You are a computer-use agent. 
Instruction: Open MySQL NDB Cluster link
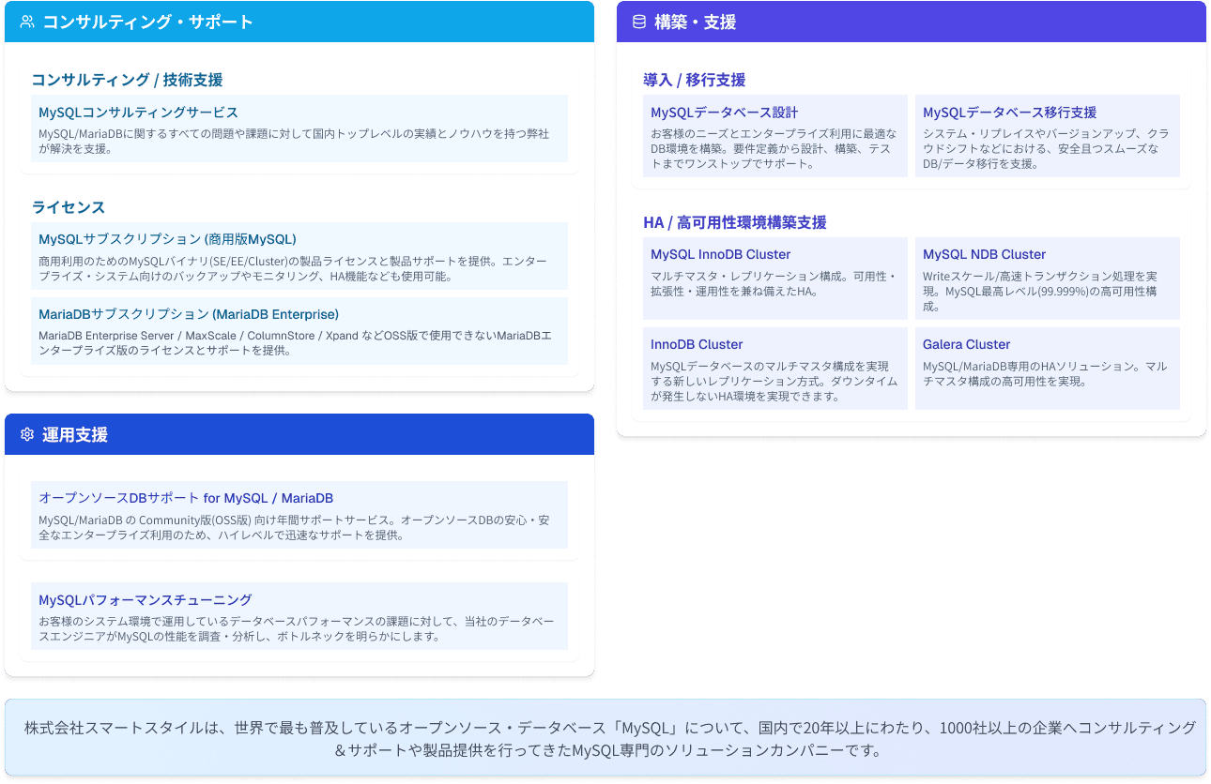coord(984,254)
